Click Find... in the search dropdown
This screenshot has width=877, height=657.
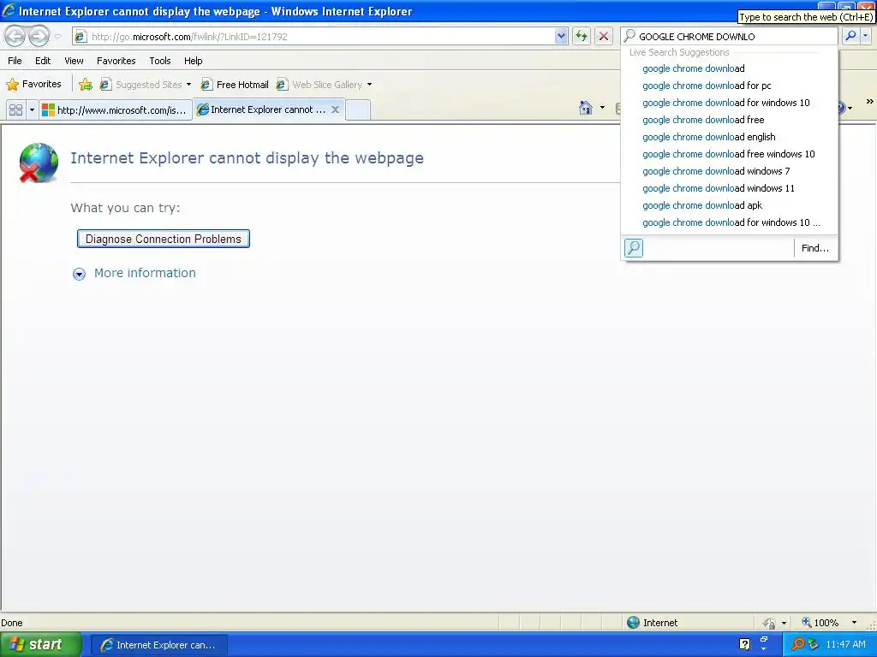[x=815, y=248]
